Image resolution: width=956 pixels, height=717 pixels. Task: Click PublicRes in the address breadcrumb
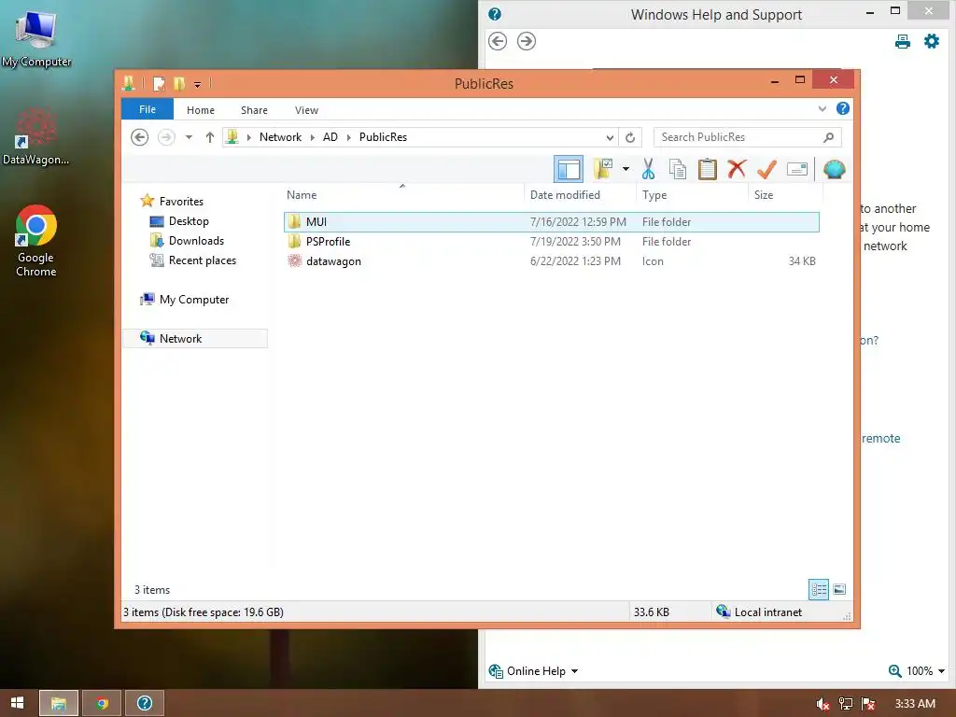[x=383, y=137]
